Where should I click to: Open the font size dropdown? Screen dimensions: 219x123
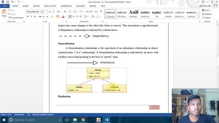coord(47,12)
